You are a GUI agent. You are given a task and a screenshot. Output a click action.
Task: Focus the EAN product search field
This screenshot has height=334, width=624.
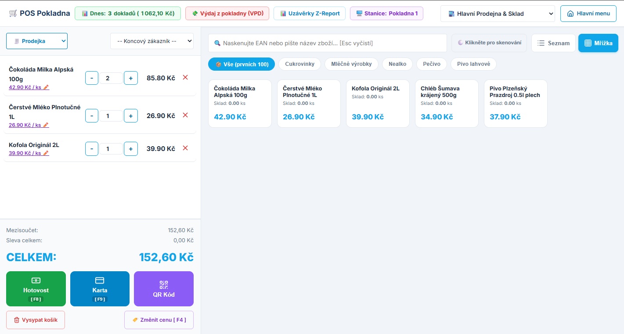coord(328,43)
